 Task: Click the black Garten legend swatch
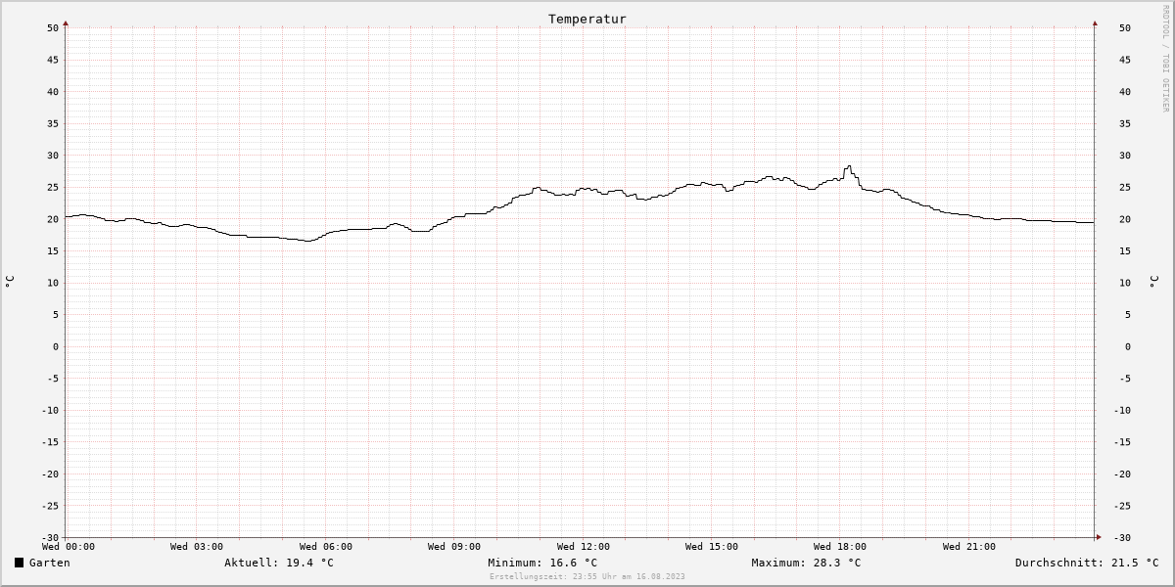(19, 563)
